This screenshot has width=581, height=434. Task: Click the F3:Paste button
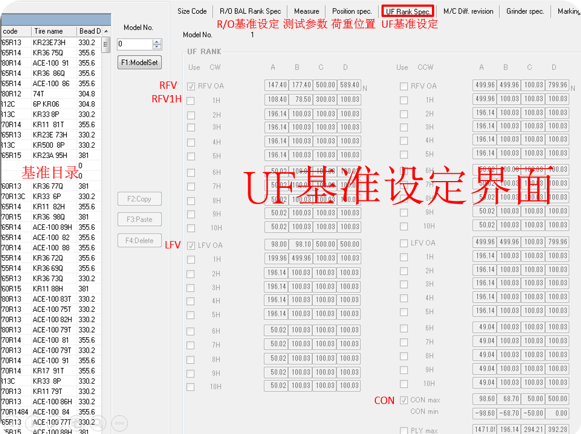141,219
